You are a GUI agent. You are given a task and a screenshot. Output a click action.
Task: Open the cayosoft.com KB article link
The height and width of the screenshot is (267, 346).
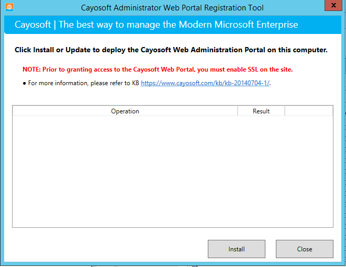click(x=205, y=83)
